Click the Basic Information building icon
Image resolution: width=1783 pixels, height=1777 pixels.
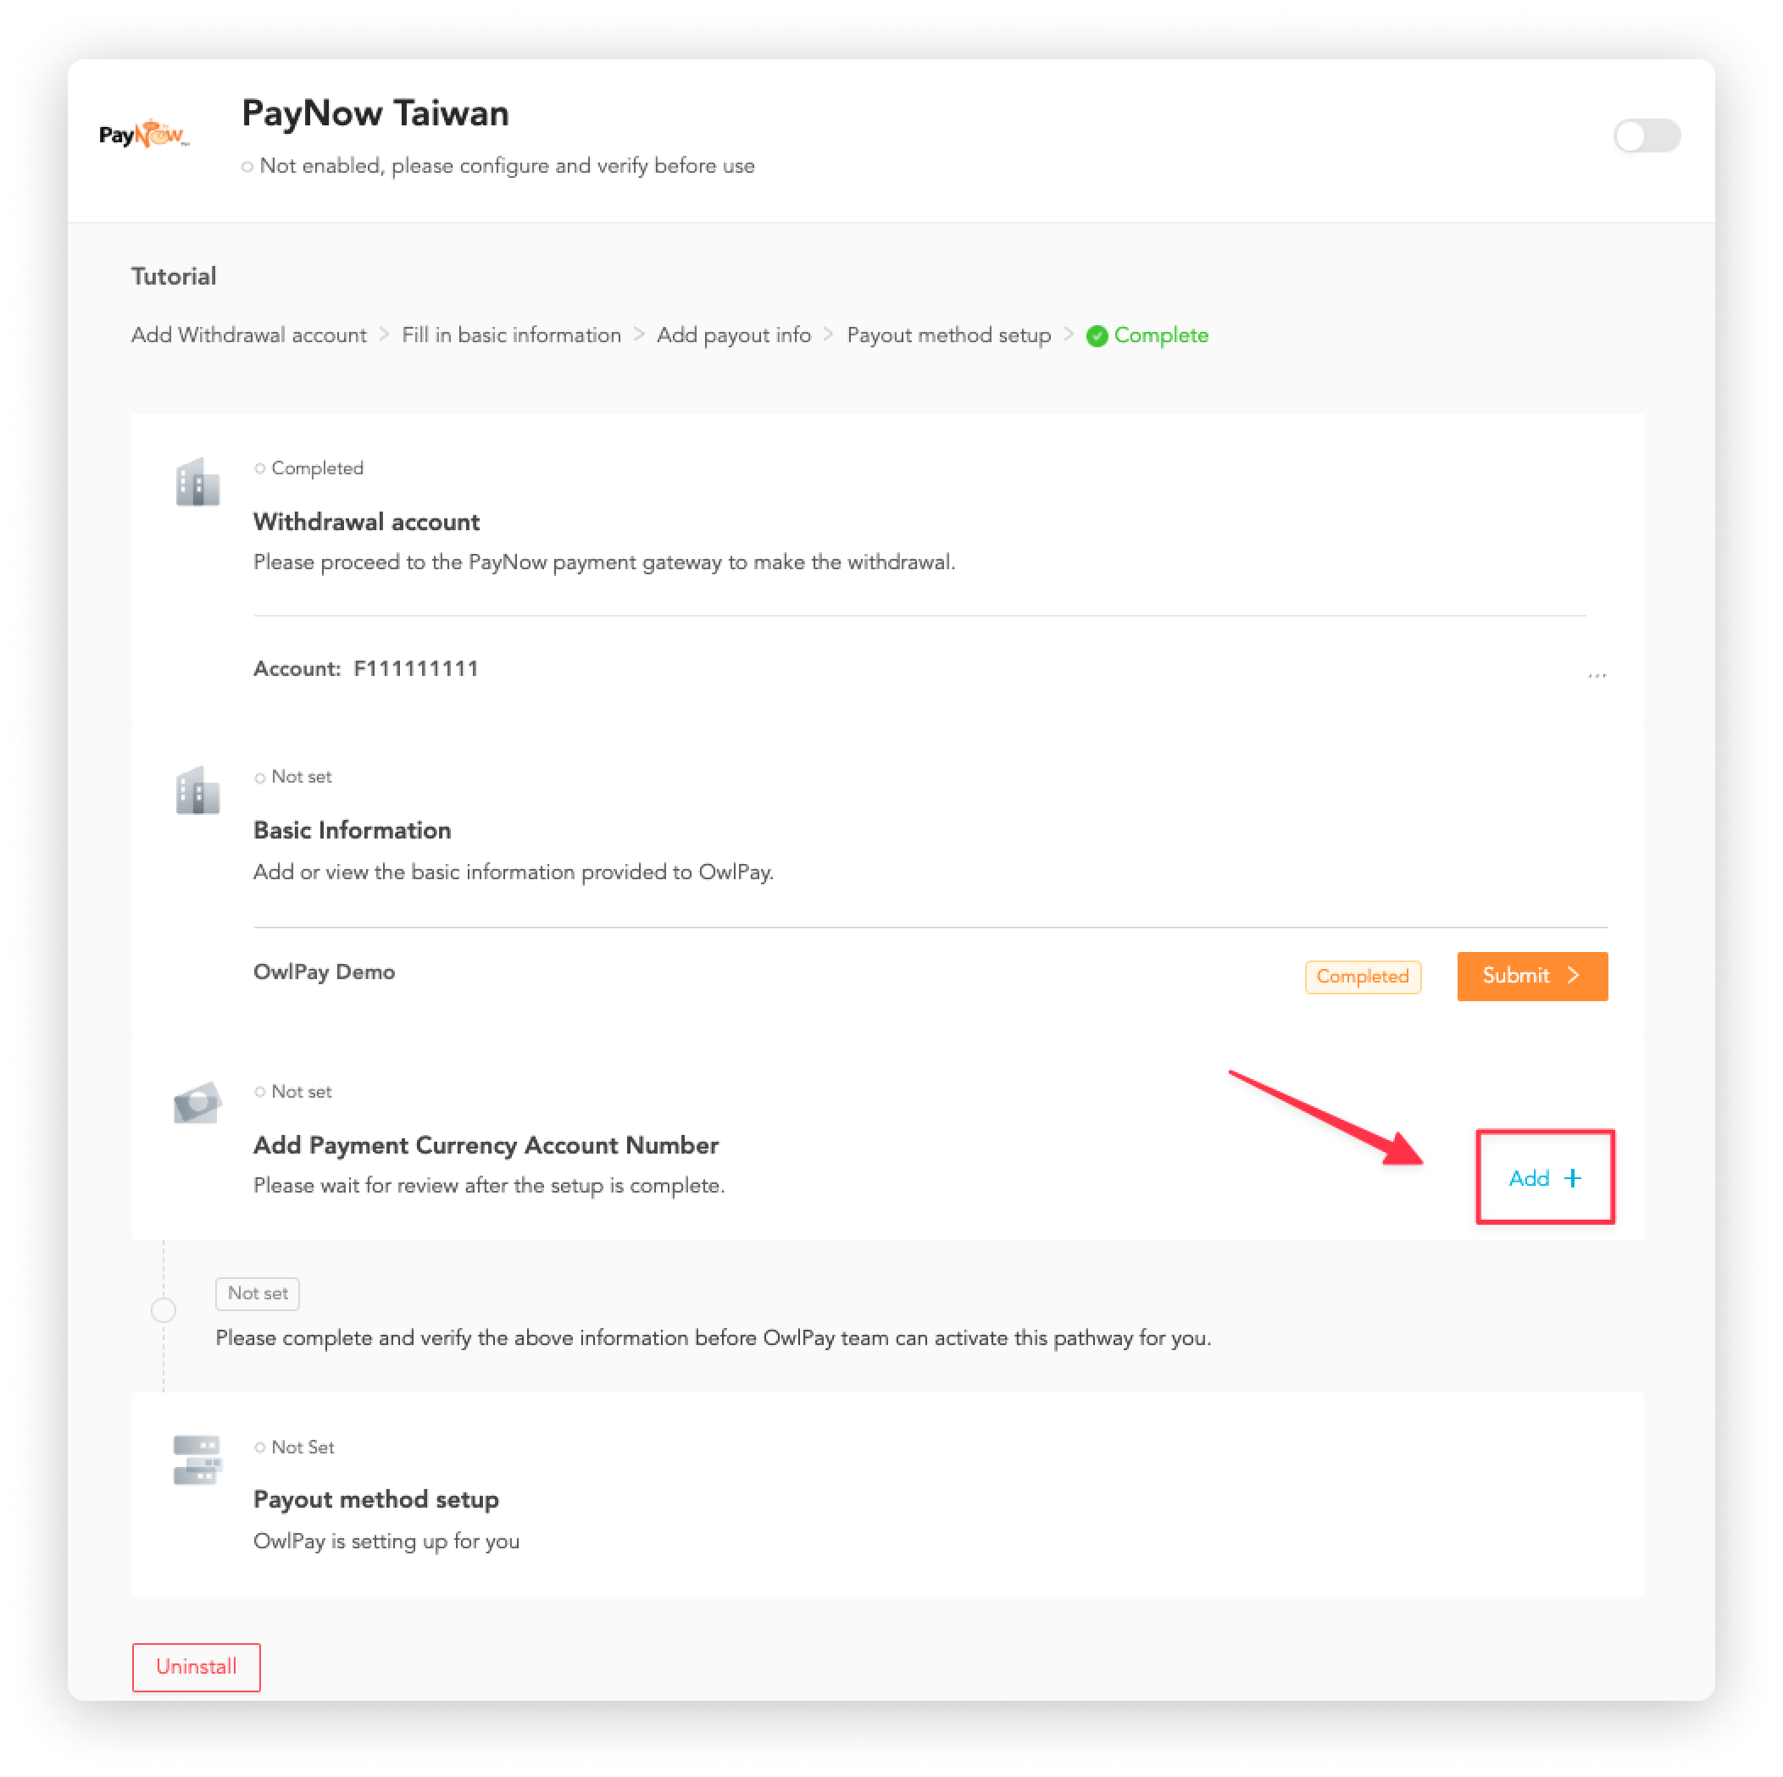[x=197, y=789]
